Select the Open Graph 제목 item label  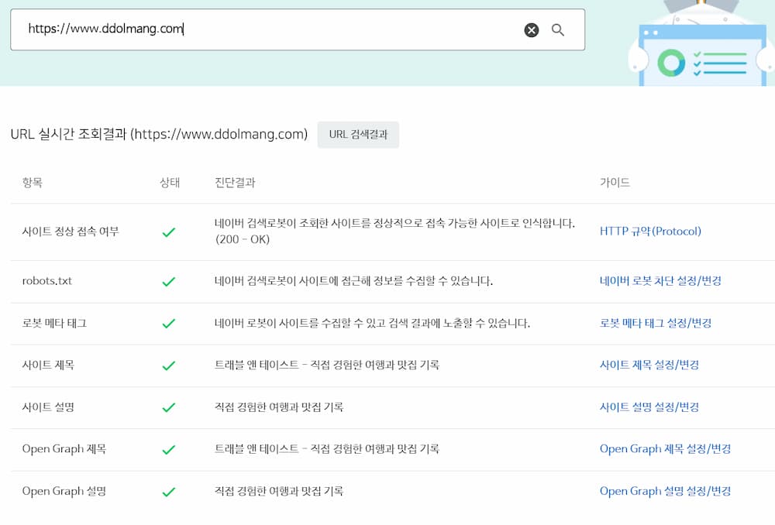[64, 449]
